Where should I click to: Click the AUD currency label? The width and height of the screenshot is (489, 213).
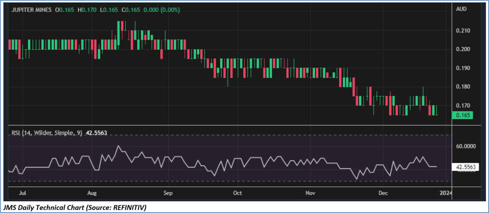(461, 9)
